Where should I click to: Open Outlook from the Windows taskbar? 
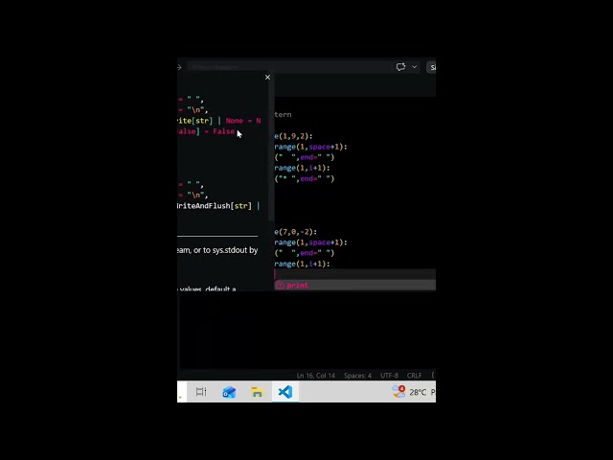(229, 392)
